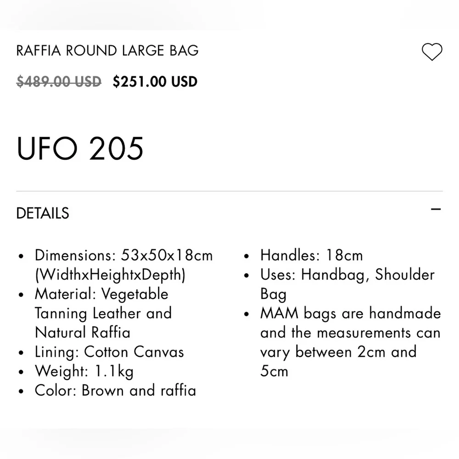Click the Handles 18cm detail
Image resolution: width=459 pixels, height=459 pixels.
(x=312, y=255)
